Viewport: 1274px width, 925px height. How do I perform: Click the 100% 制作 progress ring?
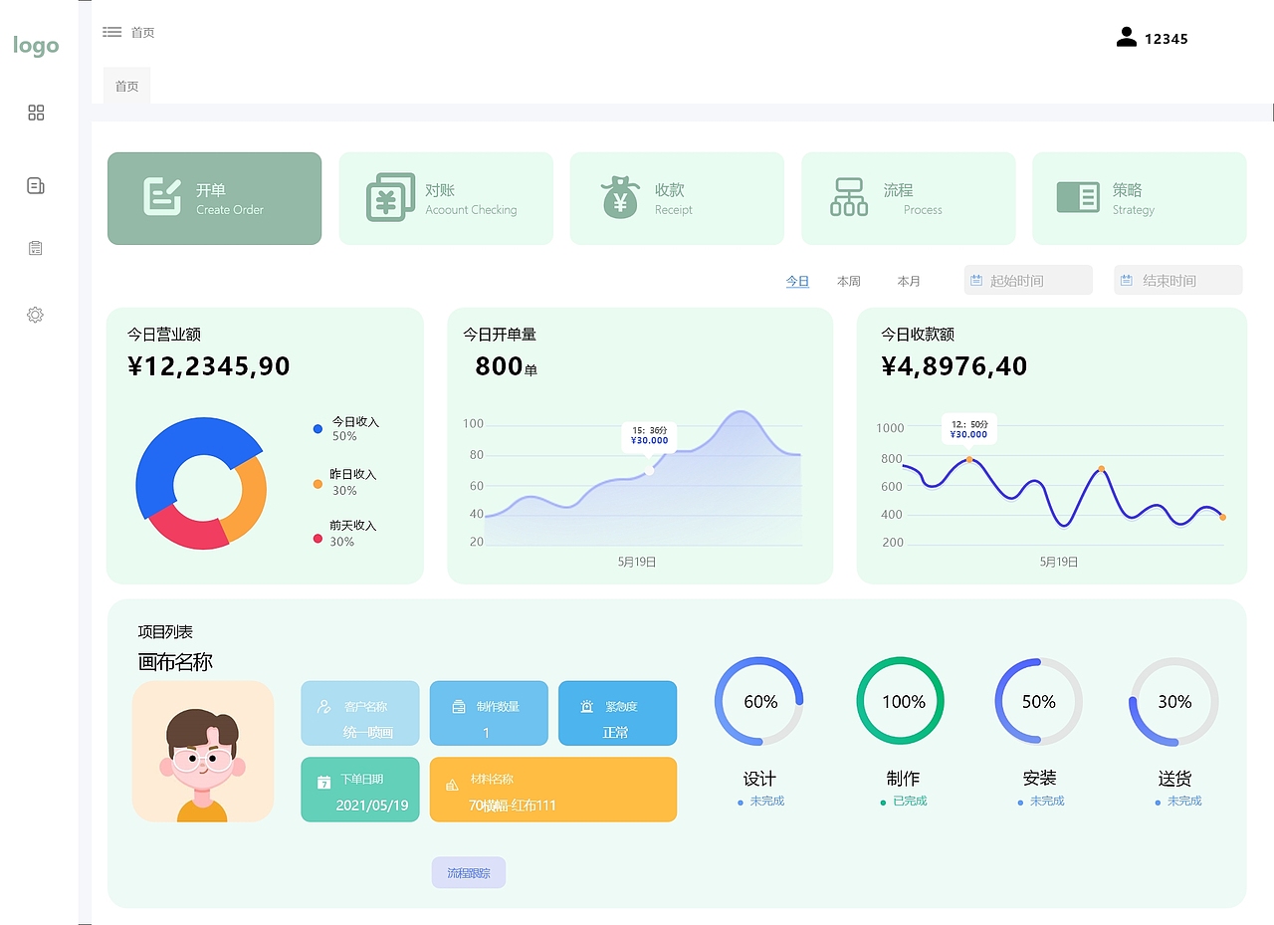(901, 702)
